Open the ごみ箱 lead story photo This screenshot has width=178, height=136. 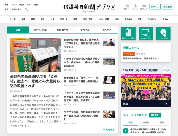click(x=36, y=55)
